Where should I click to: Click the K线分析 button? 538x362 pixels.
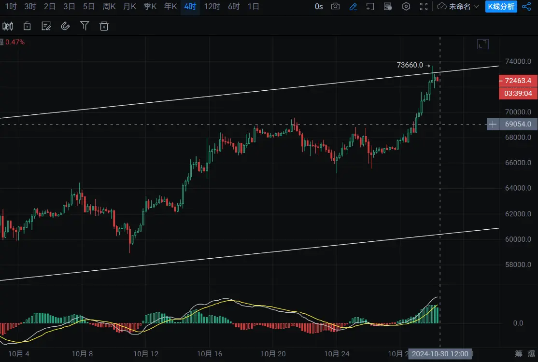click(501, 6)
